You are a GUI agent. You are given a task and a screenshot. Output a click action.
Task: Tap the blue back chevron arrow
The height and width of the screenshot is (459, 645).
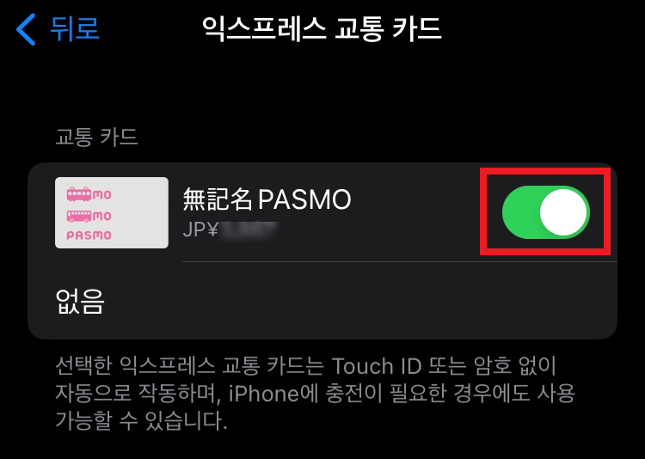[26, 29]
